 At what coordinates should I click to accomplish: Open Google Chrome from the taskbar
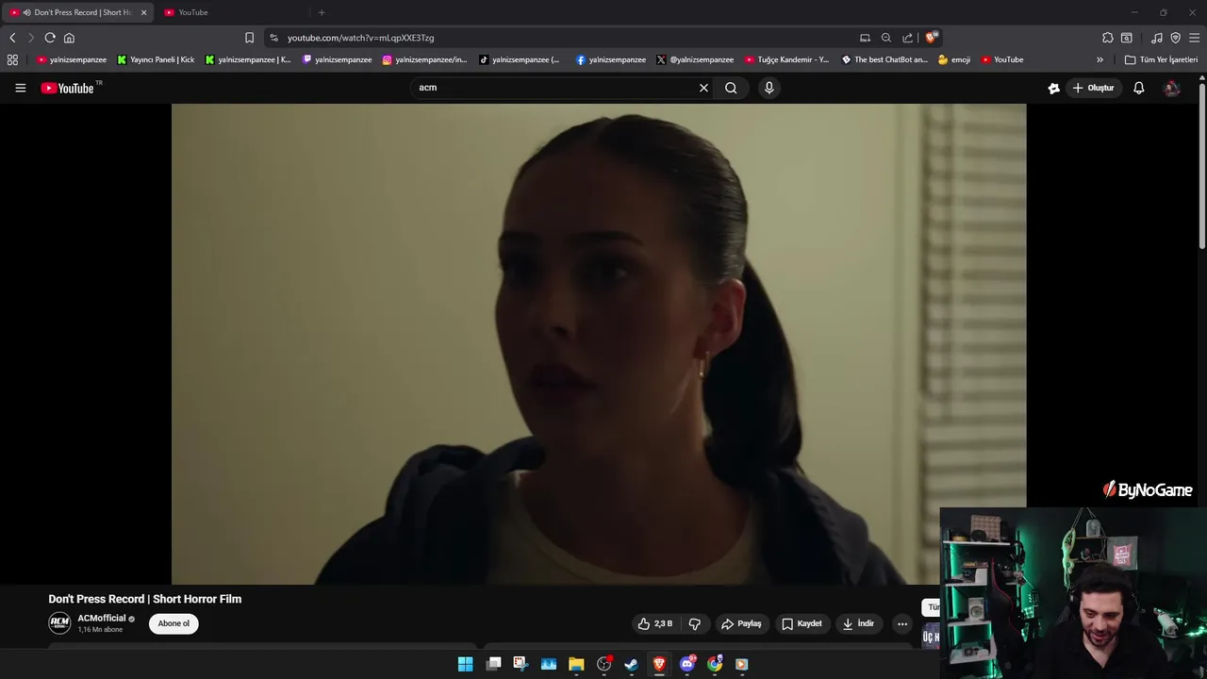(715, 664)
